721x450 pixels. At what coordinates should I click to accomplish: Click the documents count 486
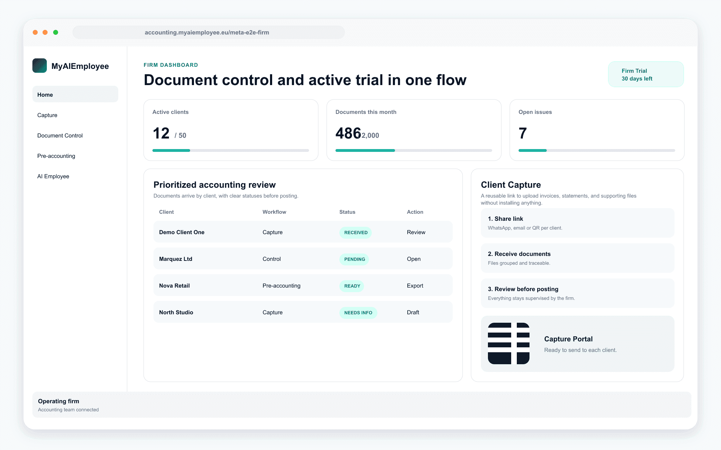click(348, 133)
